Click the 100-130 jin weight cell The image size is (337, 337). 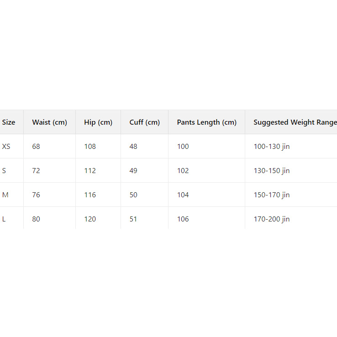272,147
